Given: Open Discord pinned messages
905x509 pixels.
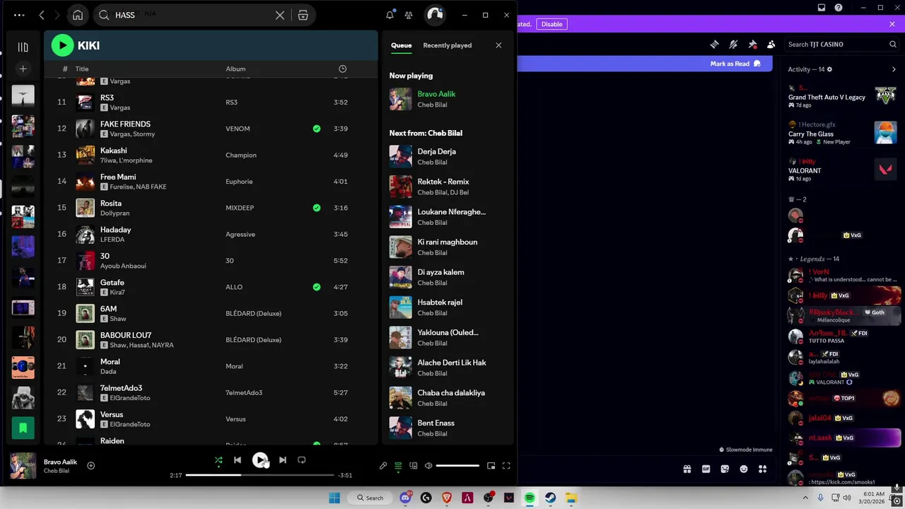Looking at the screenshot, I should pyautogui.click(x=752, y=44).
